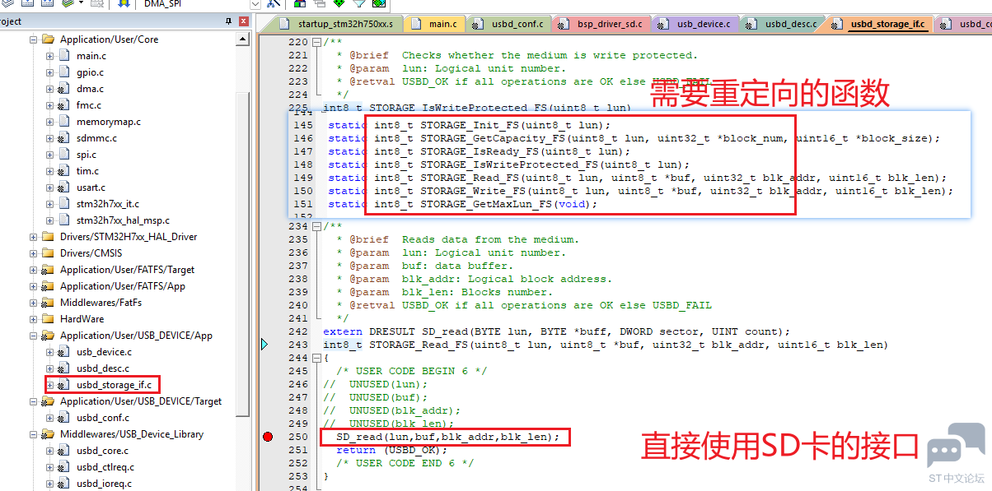Expand the Application/User/USB_DEVICE/Target folder
The height and width of the screenshot is (491, 992).
(x=34, y=401)
